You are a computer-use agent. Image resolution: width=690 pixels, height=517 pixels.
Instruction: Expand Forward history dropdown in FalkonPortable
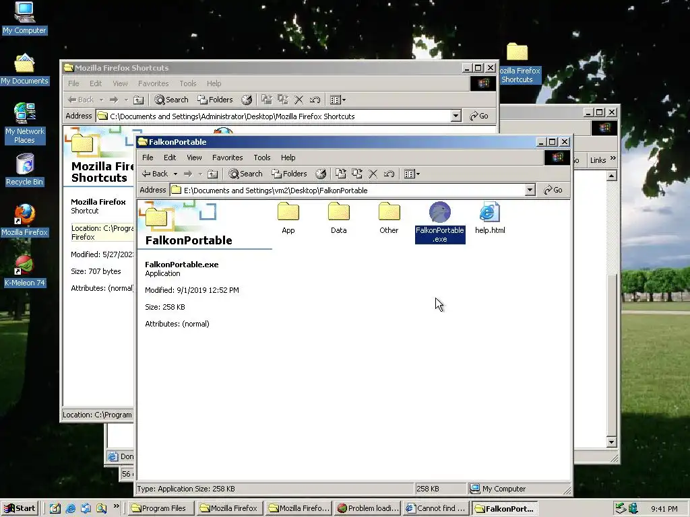pyautogui.click(x=199, y=174)
